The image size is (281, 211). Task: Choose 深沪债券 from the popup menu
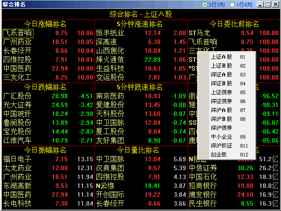pyautogui.click(x=227, y=128)
